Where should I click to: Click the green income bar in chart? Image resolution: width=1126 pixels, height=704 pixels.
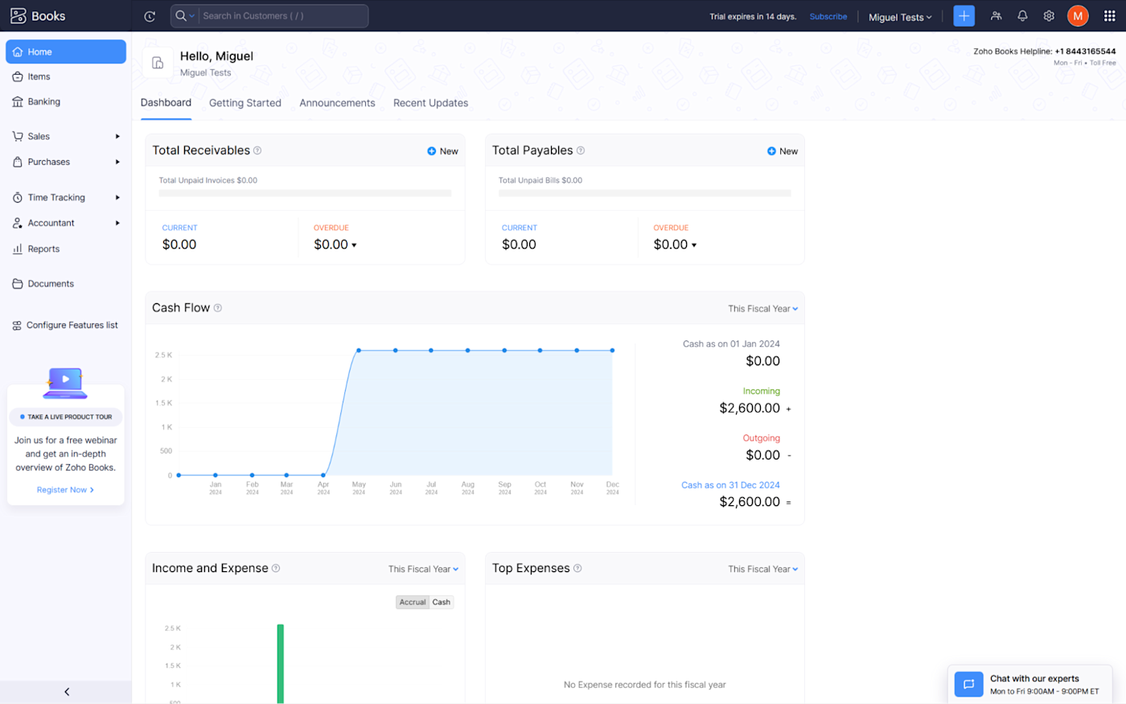[281, 664]
